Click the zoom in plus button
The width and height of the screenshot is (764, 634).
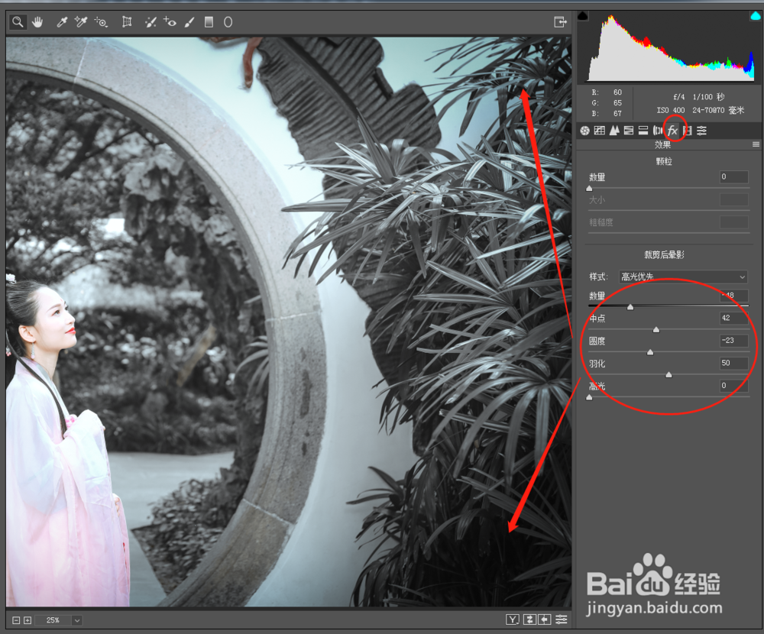(x=28, y=620)
